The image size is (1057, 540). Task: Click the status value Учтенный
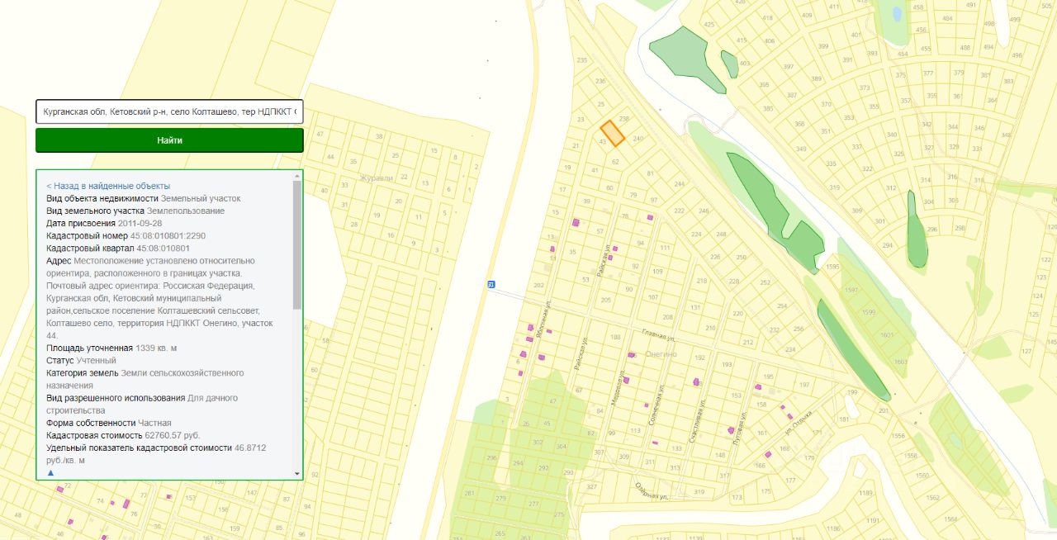(97, 360)
